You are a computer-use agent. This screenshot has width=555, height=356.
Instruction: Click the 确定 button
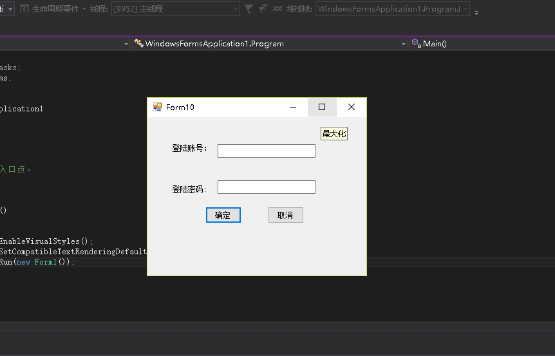[x=223, y=215]
